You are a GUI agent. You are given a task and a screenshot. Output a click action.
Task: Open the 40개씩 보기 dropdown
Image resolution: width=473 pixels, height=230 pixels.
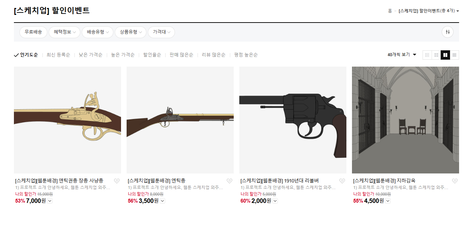(402, 55)
